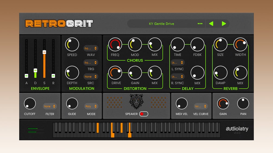Click the RETROGRIT logo

click(x=59, y=24)
